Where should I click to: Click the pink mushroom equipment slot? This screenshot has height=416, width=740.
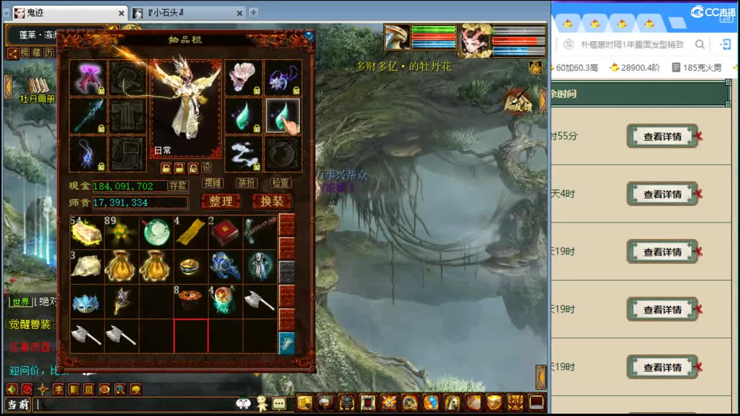click(x=87, y=77)
